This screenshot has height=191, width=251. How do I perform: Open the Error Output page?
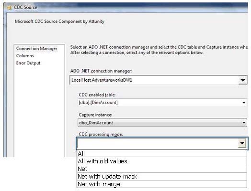point(28,63)
